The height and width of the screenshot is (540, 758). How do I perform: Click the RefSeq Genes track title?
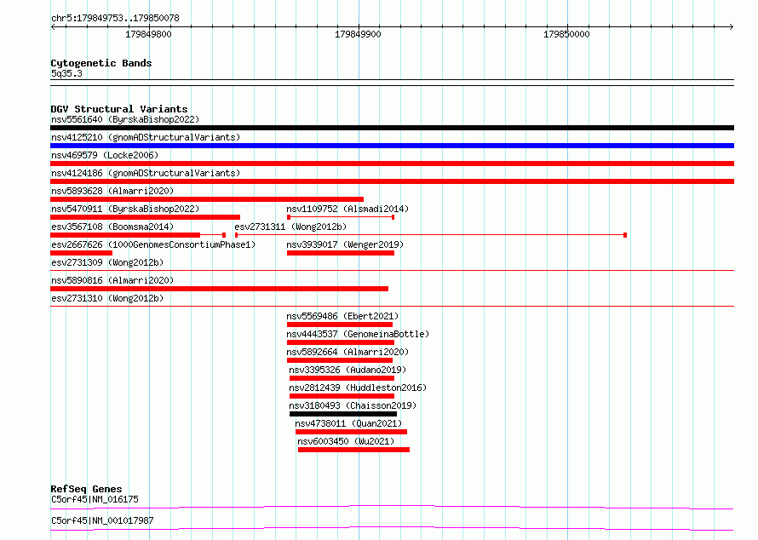[86, 489]
